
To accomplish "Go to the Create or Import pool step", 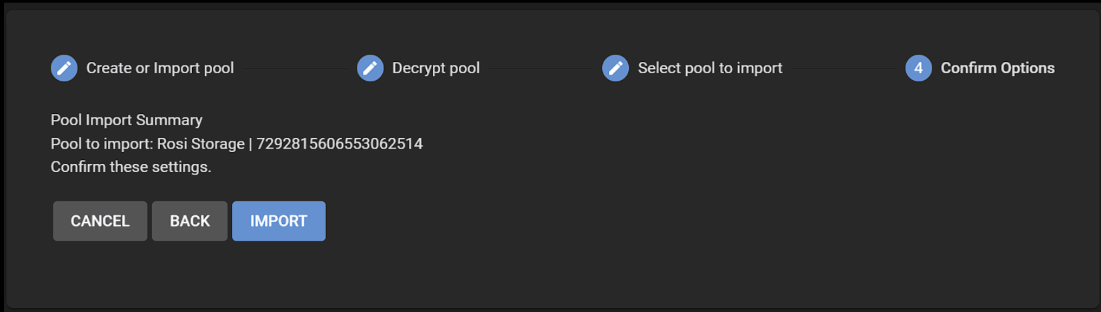I will point(160,68).
